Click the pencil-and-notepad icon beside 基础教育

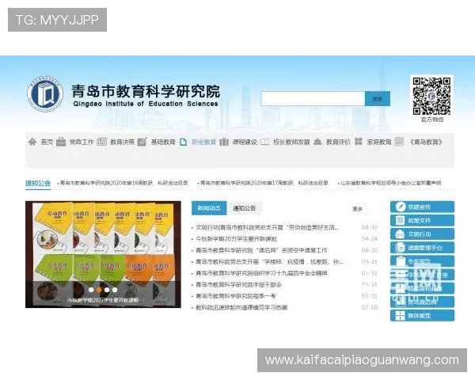tap(142, 142)
